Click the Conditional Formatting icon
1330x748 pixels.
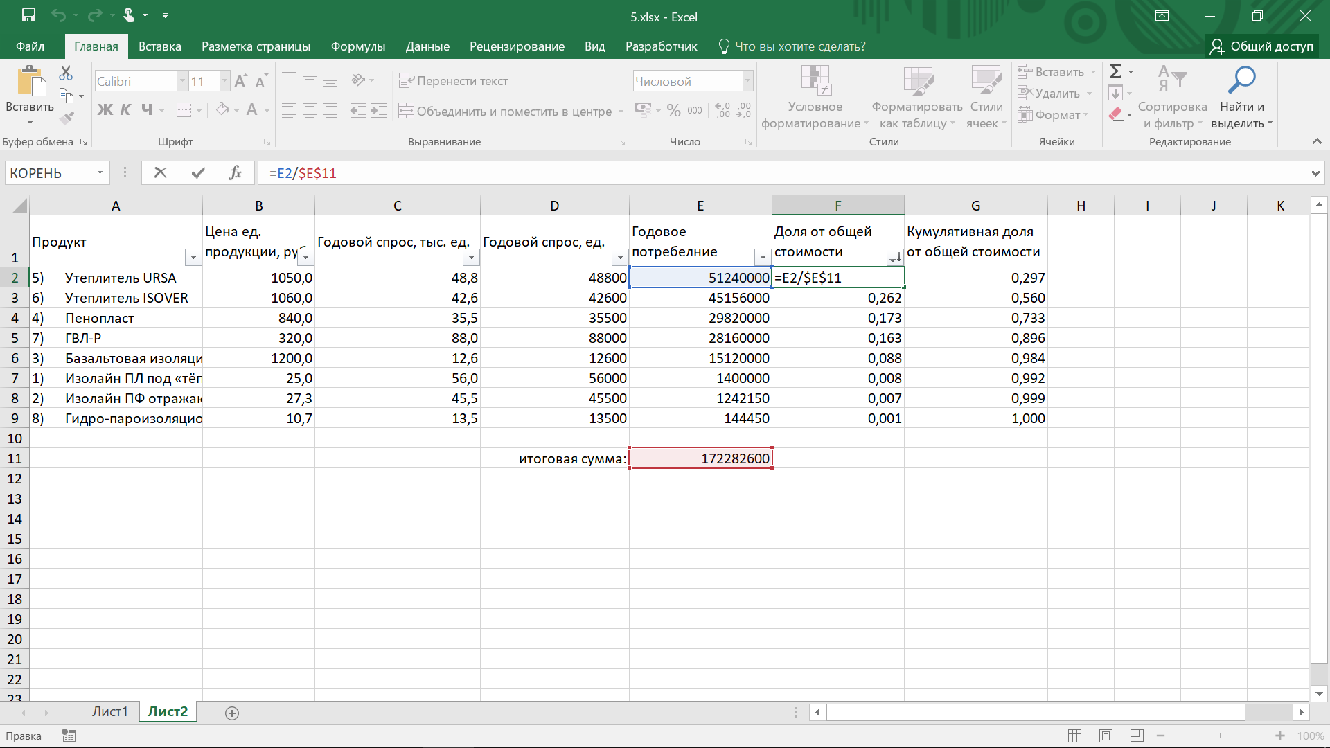pyautogui.click(x=815, y=80)
